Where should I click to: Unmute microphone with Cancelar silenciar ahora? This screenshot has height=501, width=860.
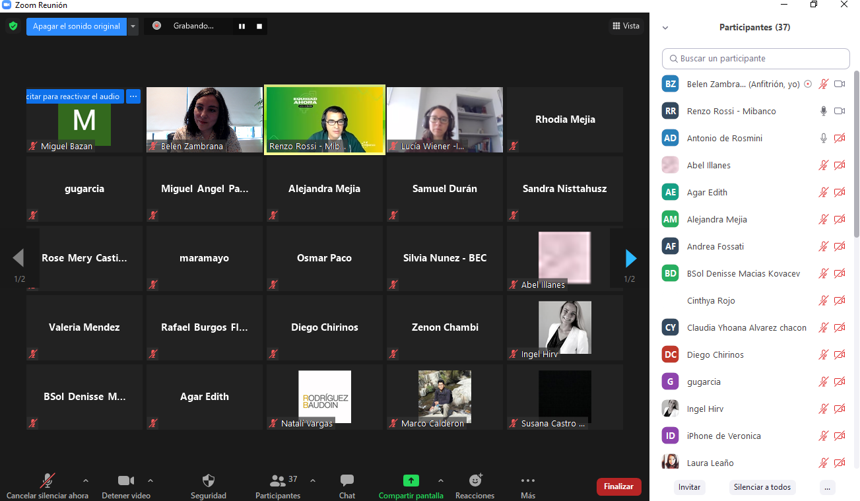pyautogui.click(x=48, y=486)
